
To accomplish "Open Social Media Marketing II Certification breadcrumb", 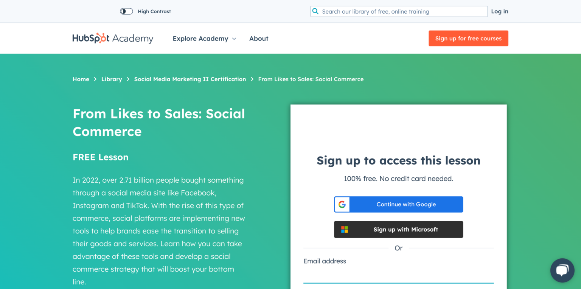I will (190, 79).
